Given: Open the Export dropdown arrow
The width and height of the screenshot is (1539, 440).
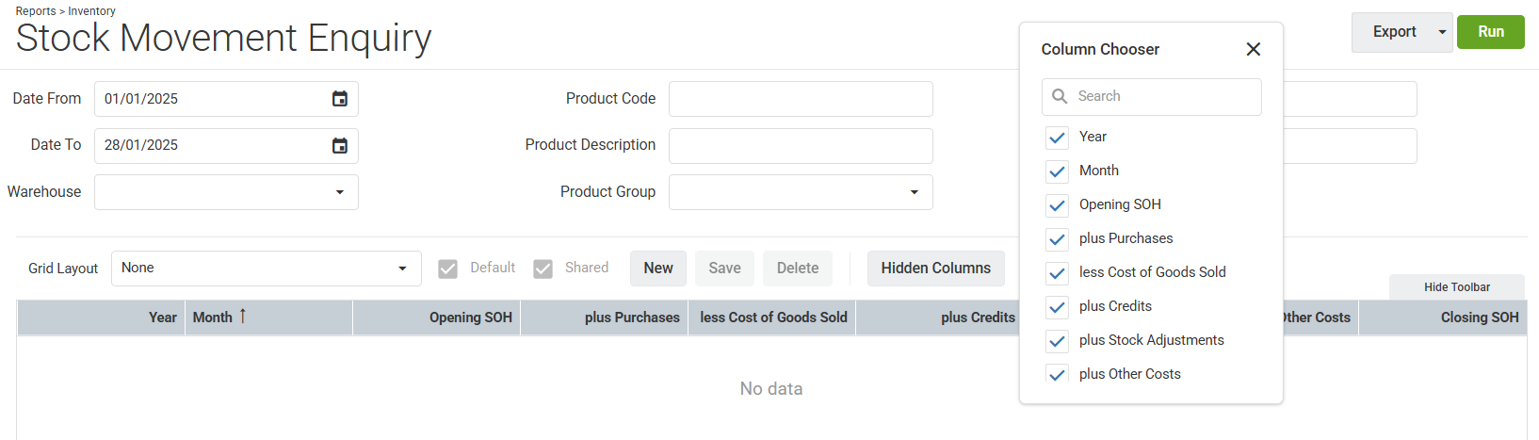Looking at the screenshot, I should pos(1442,32).
